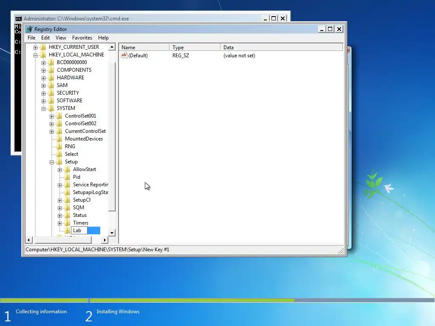Click the SAM folder icon

pos(51,85)
